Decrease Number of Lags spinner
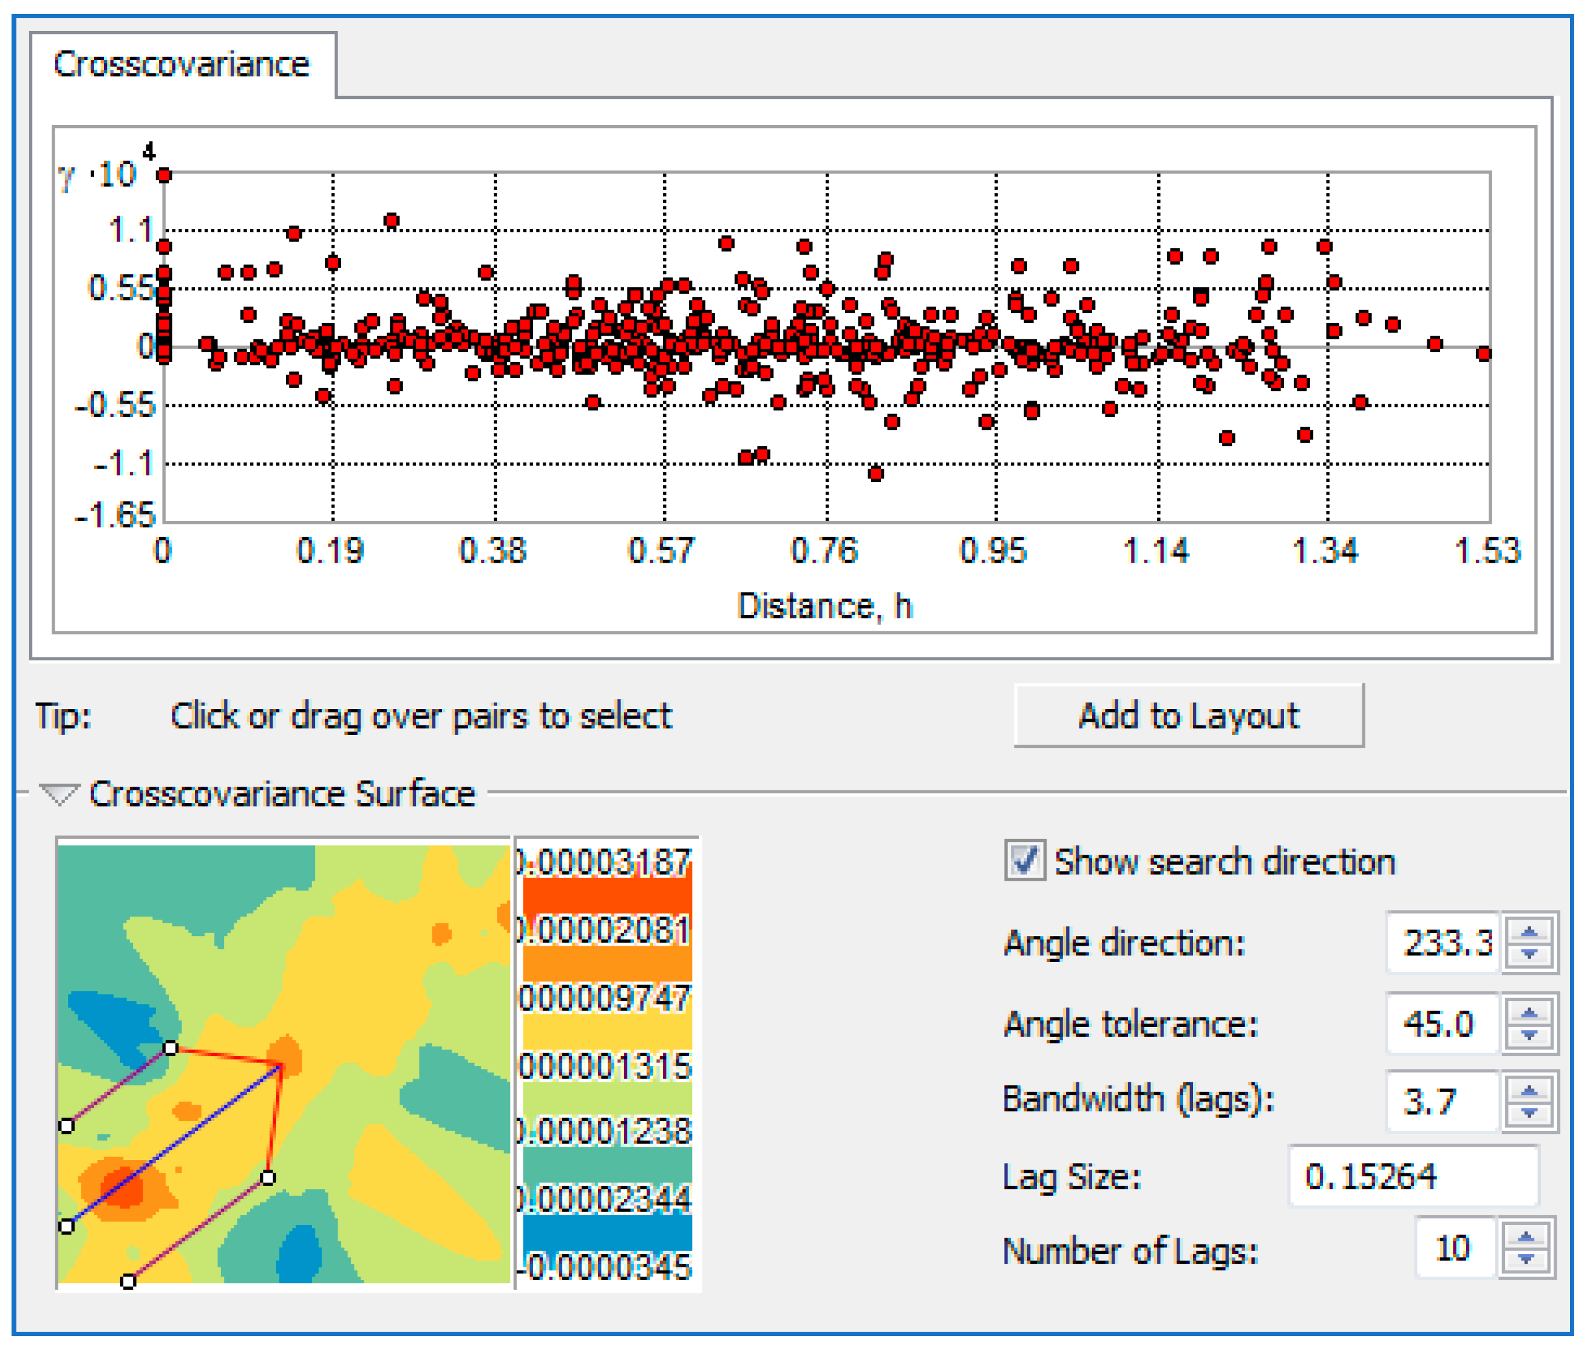Image resolution: width=1590 pixels, height=1353 pixels. [1526, 1258]
